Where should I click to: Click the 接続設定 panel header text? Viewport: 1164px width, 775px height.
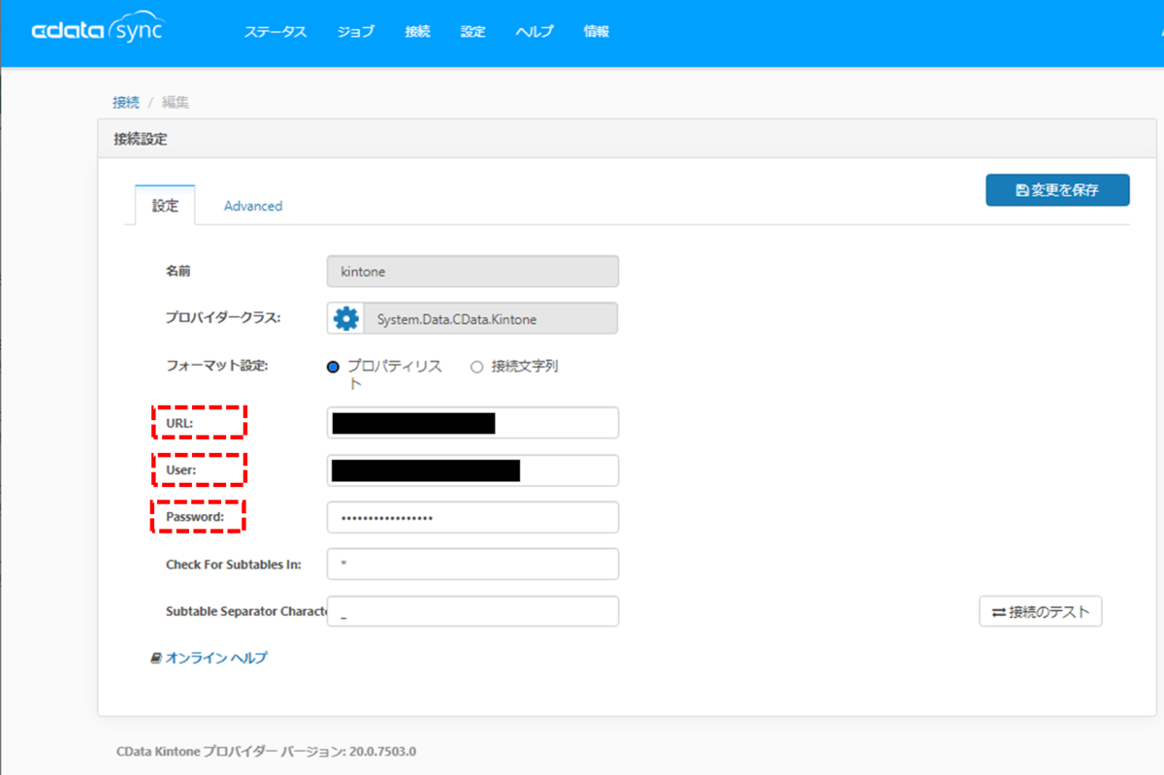tap(141, 139)
